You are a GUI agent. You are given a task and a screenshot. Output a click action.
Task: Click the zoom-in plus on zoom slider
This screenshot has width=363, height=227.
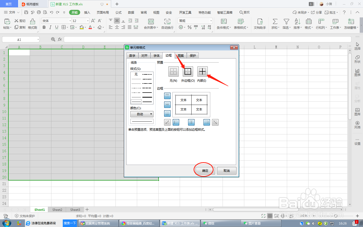coord(357,216)
